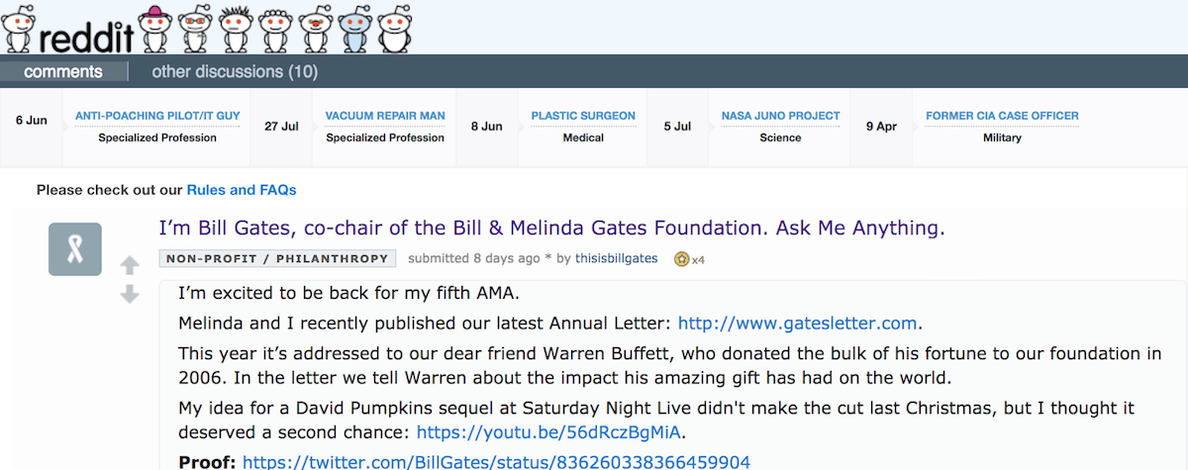Screen dimensions: 1188x470
Task: Click the spiky-haired alien mascot
Action: 236,28
